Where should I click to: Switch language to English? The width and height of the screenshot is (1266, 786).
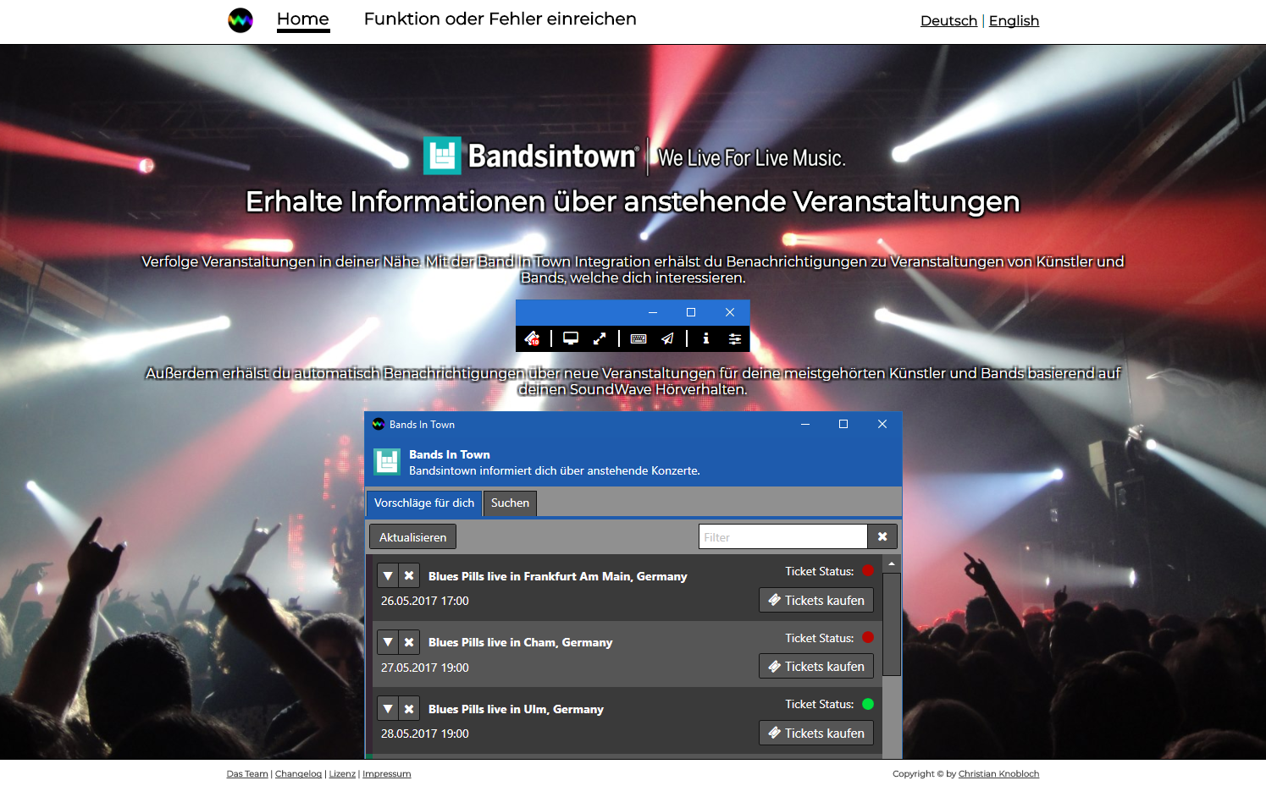[x=1014, y=20]
